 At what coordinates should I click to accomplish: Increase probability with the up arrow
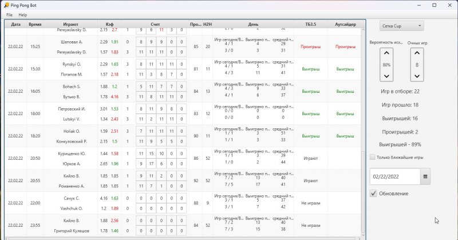click(x=386, y=54)
